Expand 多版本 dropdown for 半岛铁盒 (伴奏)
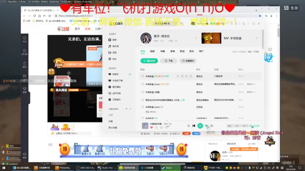Image resolution: width=305 pixels, height=171 pixels. 251,92
